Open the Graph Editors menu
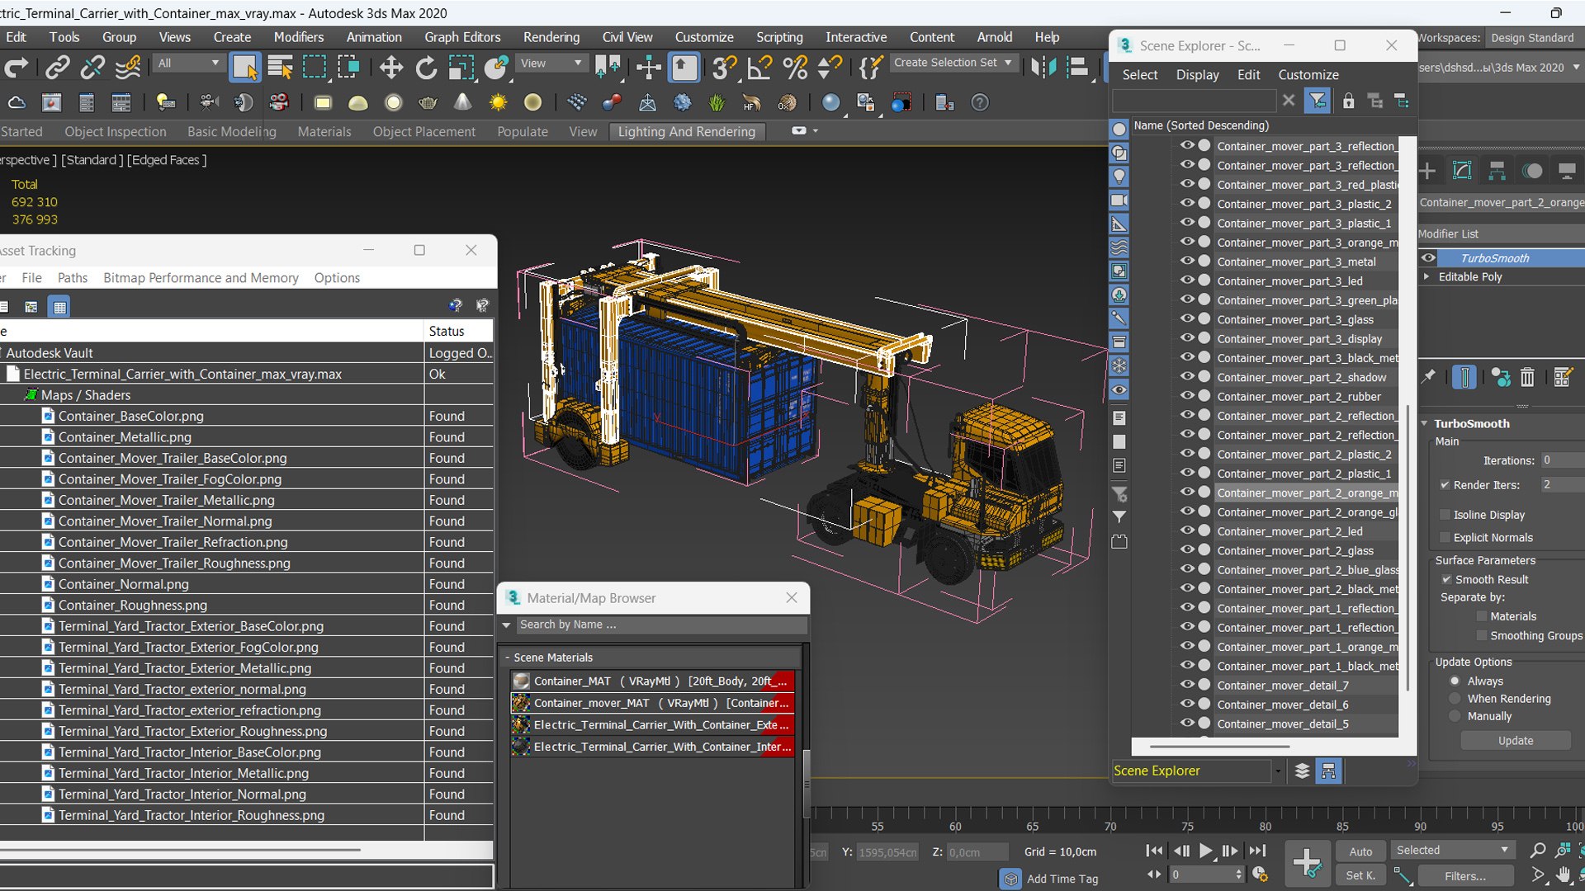This screenshot has height=891, width=1585. point(462,37)
